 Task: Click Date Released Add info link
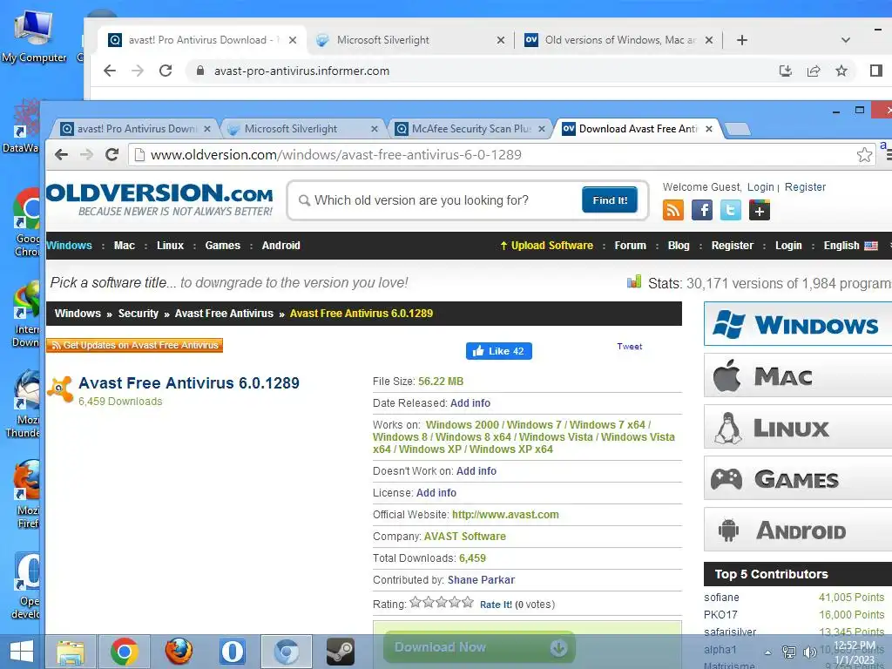(x=470, y=402)
